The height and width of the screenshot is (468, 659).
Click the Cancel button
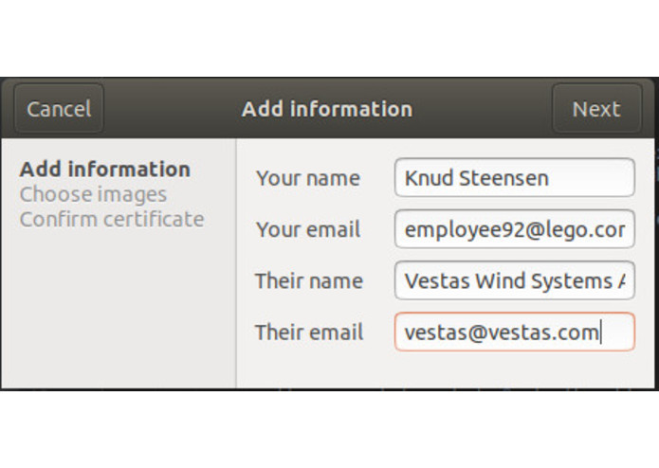click(59, 109)
